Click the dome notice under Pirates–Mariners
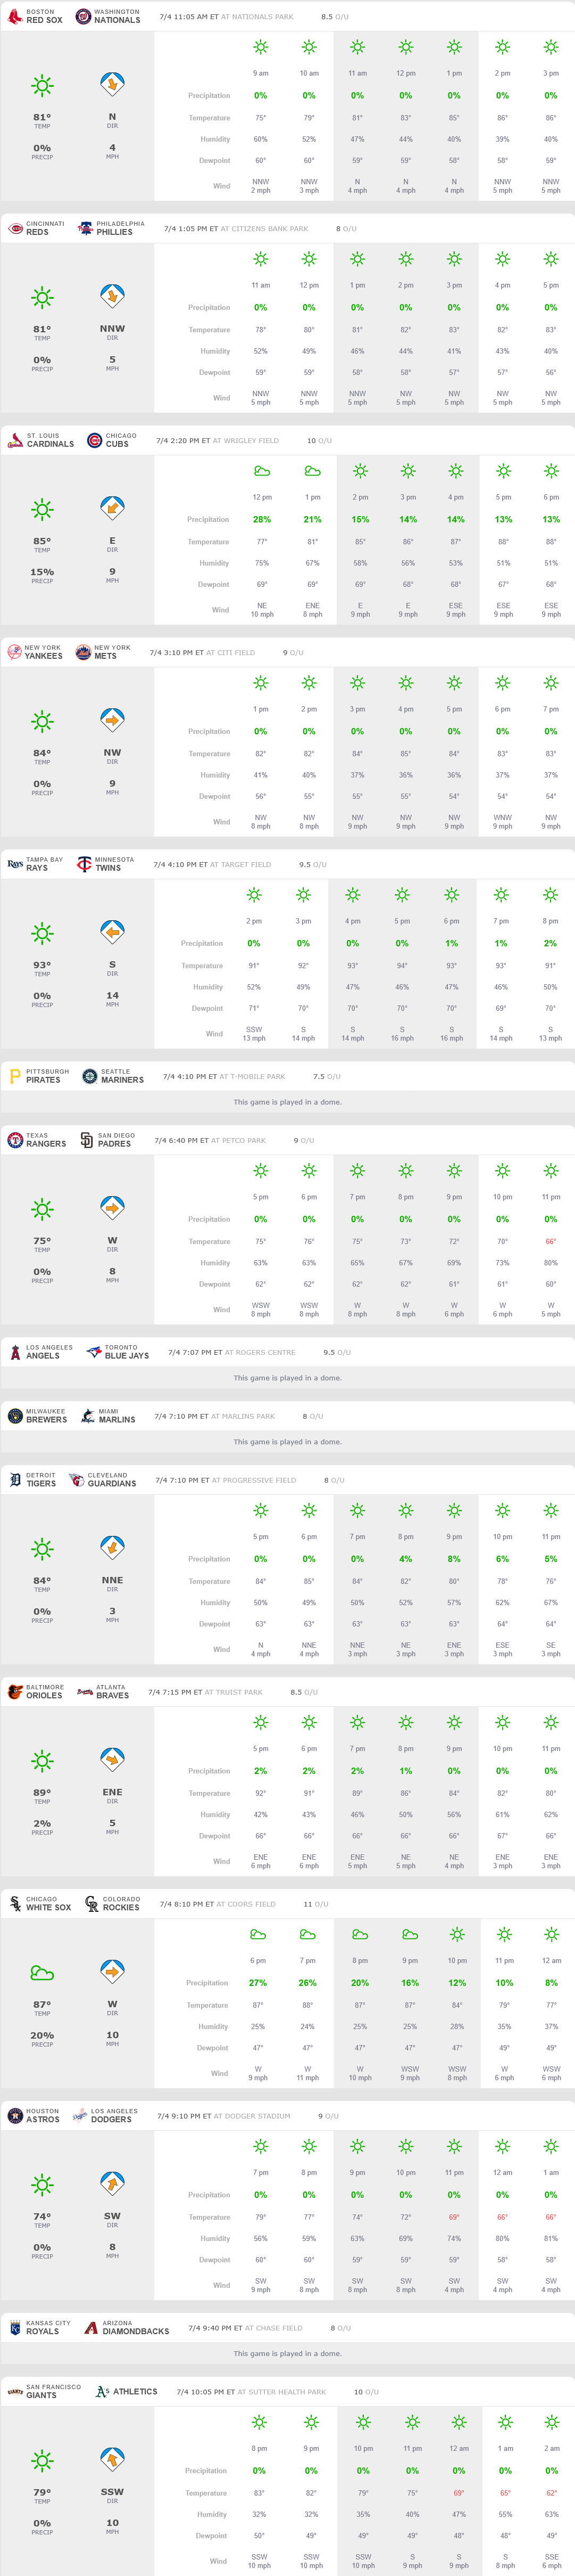This screenshot has height=2576, width=575. click(x=287, y=1102)
